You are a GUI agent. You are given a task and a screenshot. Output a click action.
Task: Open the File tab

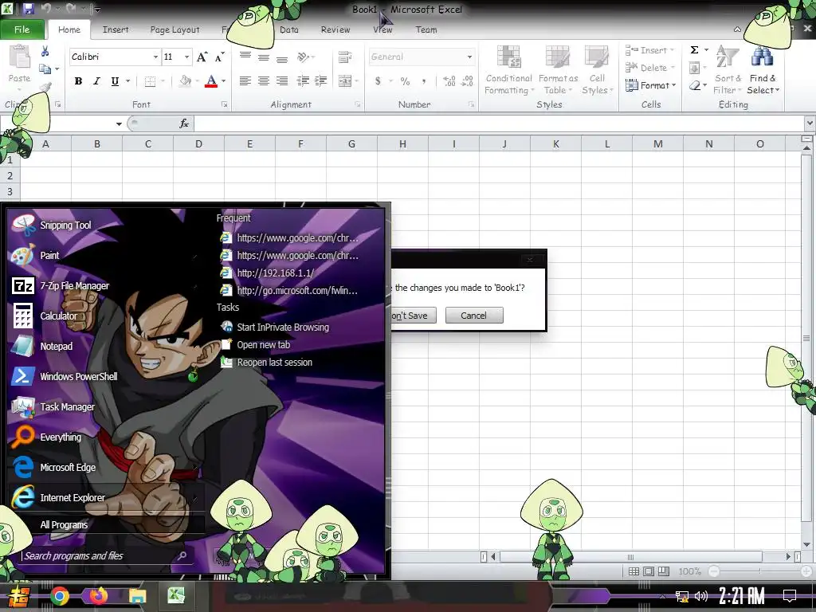point(22,29)
